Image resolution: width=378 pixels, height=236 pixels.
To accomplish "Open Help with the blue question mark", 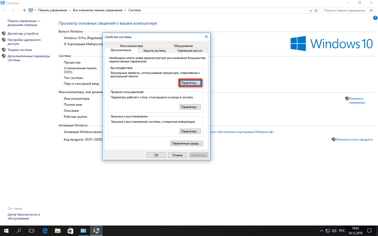I will 375,18.
